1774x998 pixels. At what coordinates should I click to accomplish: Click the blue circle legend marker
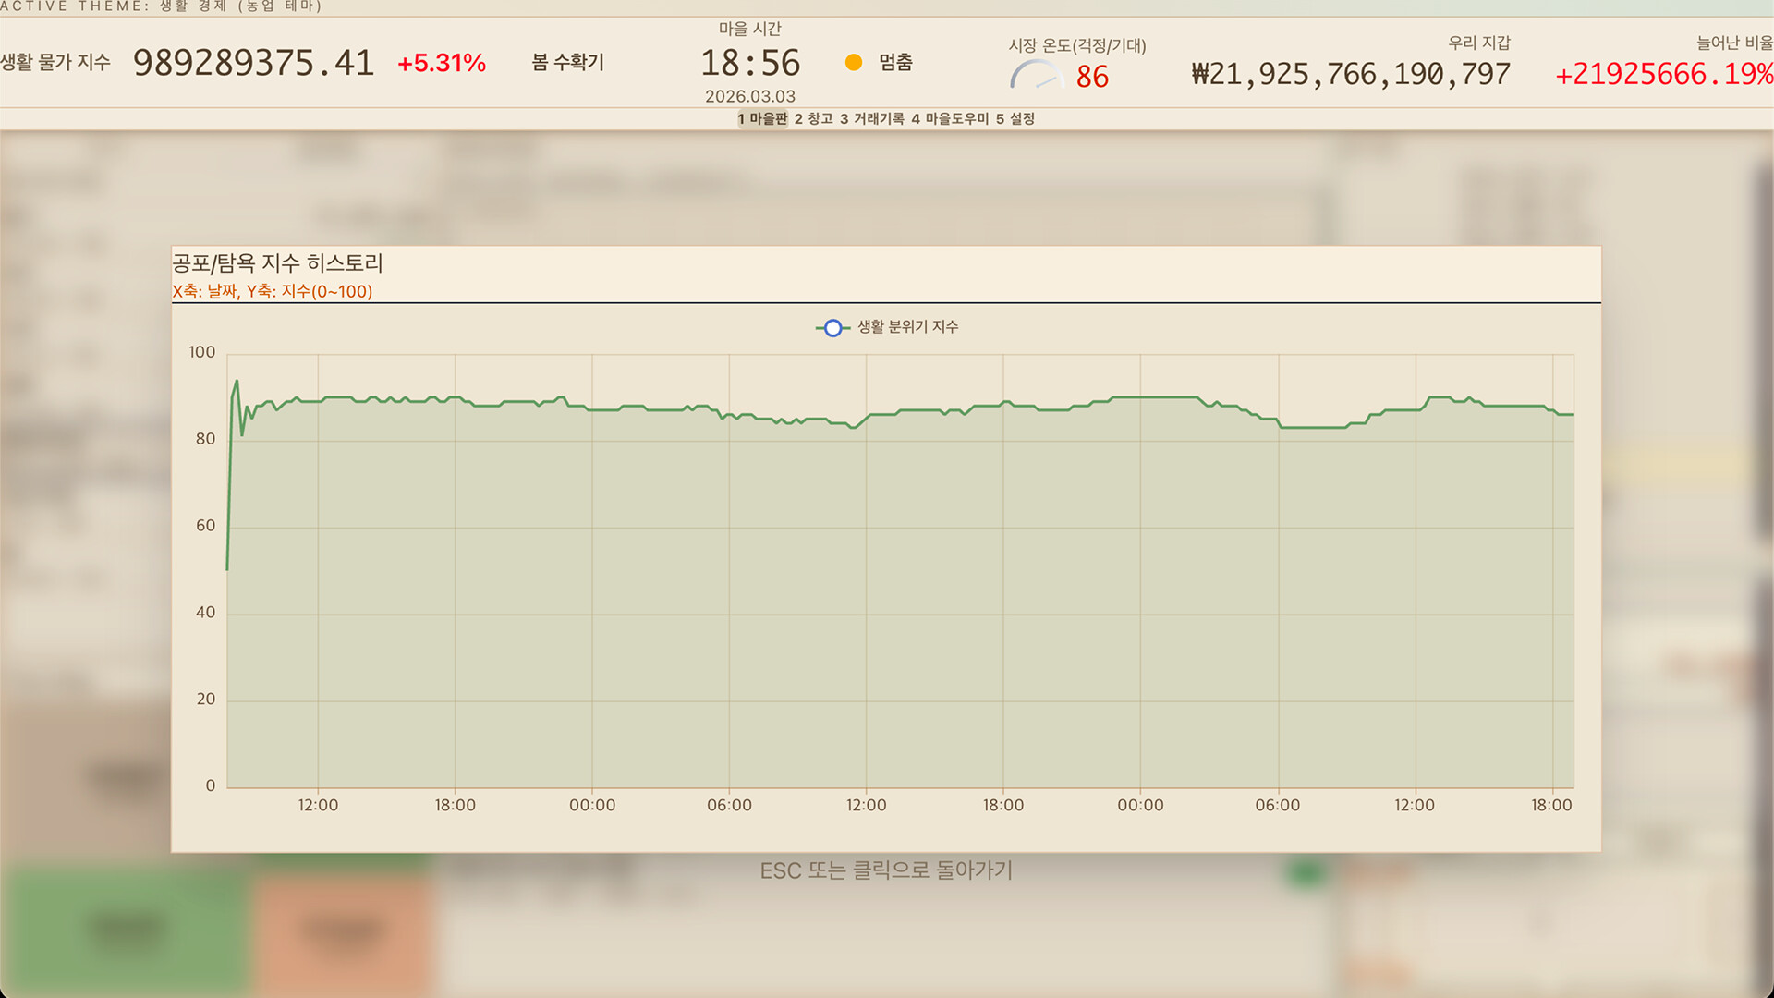832,328
